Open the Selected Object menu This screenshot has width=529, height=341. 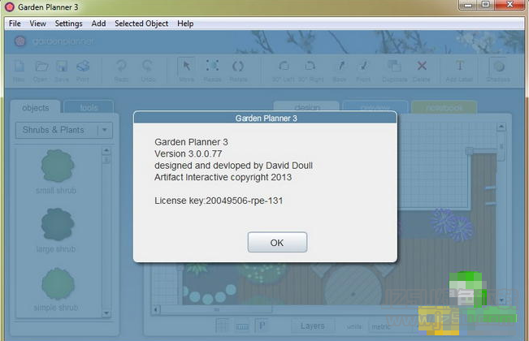point(141,24)
